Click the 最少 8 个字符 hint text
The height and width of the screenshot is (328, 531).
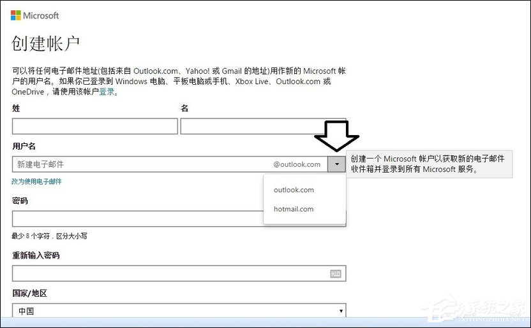point(49,236)
